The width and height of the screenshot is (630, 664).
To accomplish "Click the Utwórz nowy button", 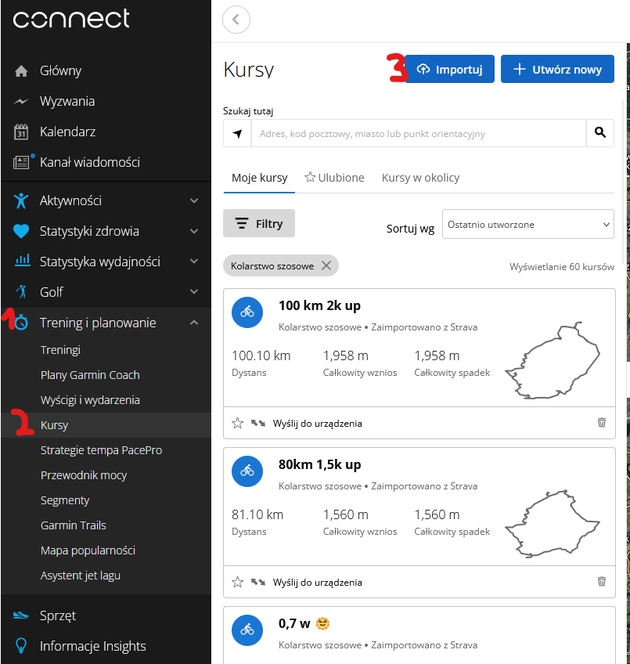I will coord(557,69).
